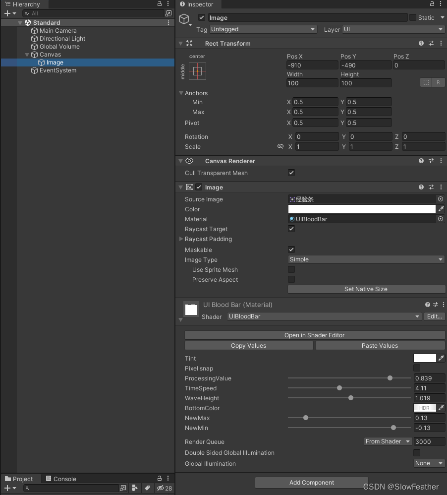Screen dimensions: 447x495
Task: Open the Inspector panel options menu
Action: click(441, 4)
